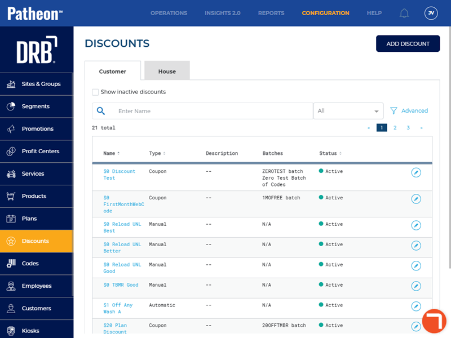Enable Show inactive discounts checkbox
This screenshot has height=338, width=451.
click(95, 92)
